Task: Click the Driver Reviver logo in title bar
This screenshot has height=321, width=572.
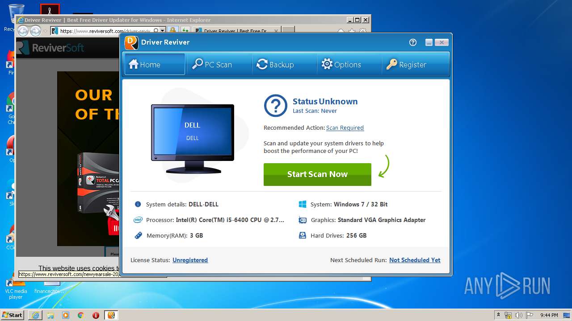Action: pos(131,42)
